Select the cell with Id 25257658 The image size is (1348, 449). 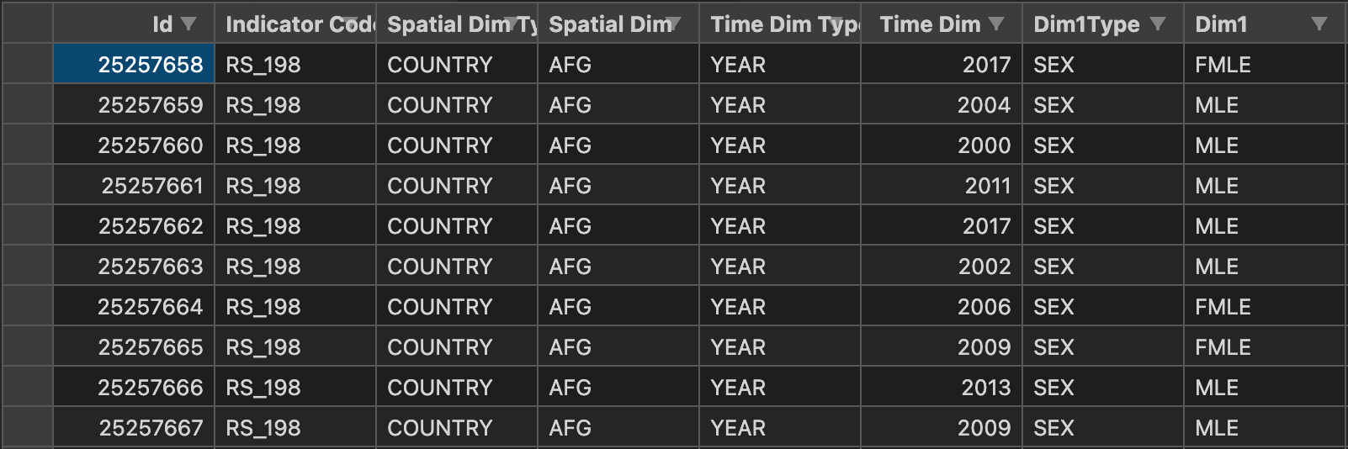(x=134, y=64)
